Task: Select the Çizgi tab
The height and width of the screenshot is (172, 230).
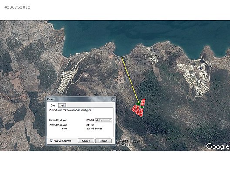Action: pyautogui.click(x=53, y=105)
